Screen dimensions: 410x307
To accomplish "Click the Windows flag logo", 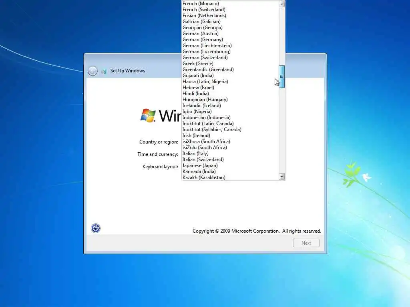I will coord(148,116).
